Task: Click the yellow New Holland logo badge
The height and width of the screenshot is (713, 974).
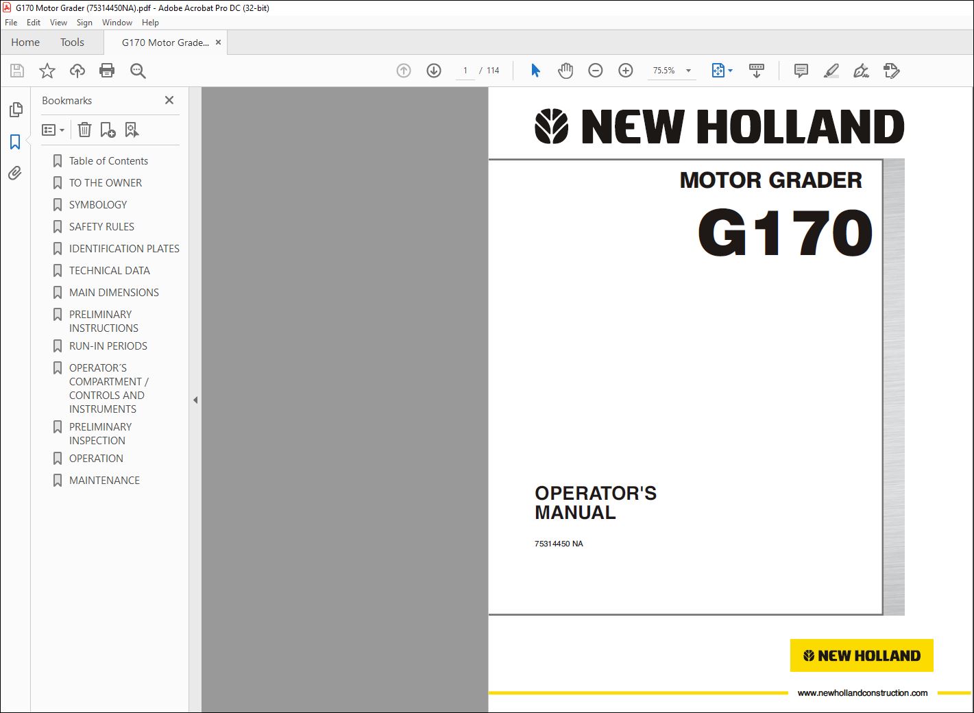Action: 862,656
